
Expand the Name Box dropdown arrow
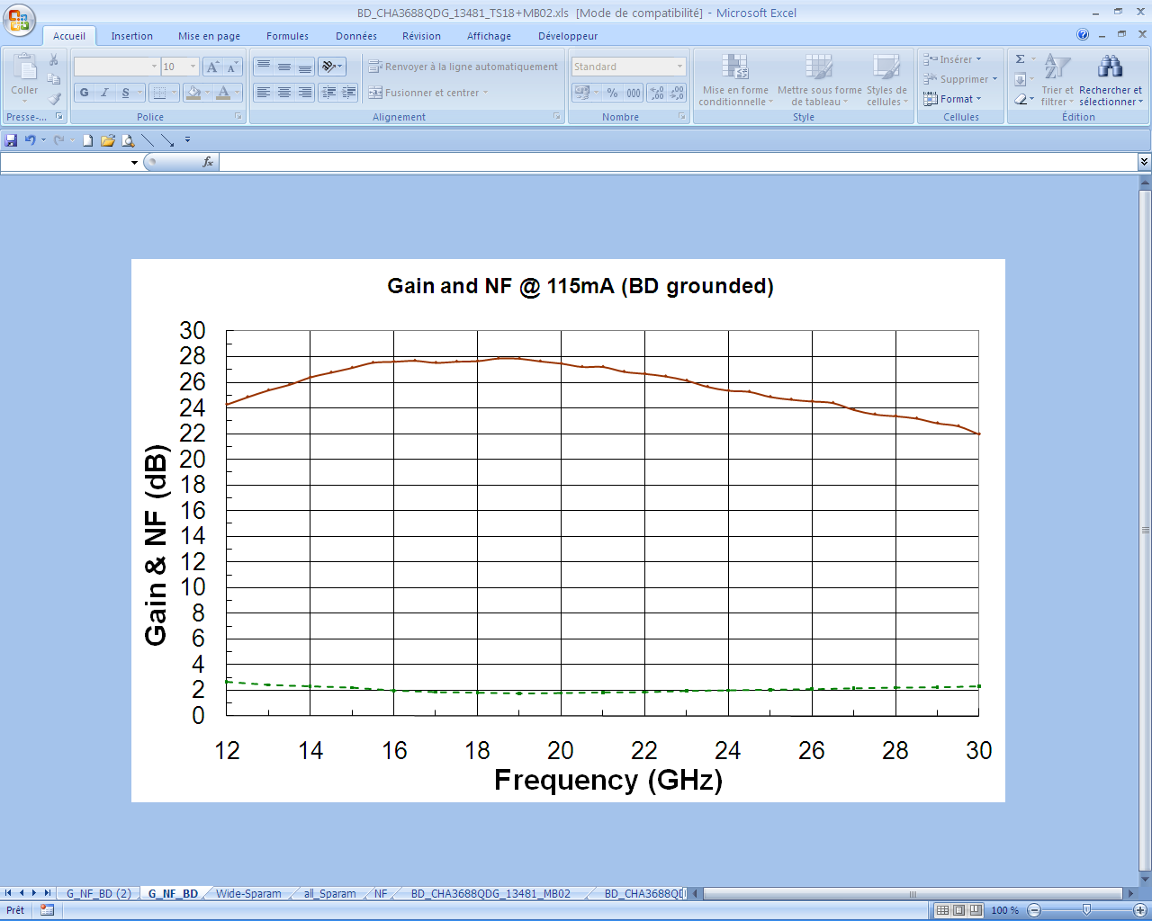pyautogui.click(x=134, y=163)
